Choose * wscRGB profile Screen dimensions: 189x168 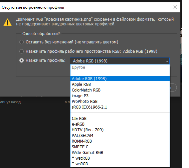[120, 158]
